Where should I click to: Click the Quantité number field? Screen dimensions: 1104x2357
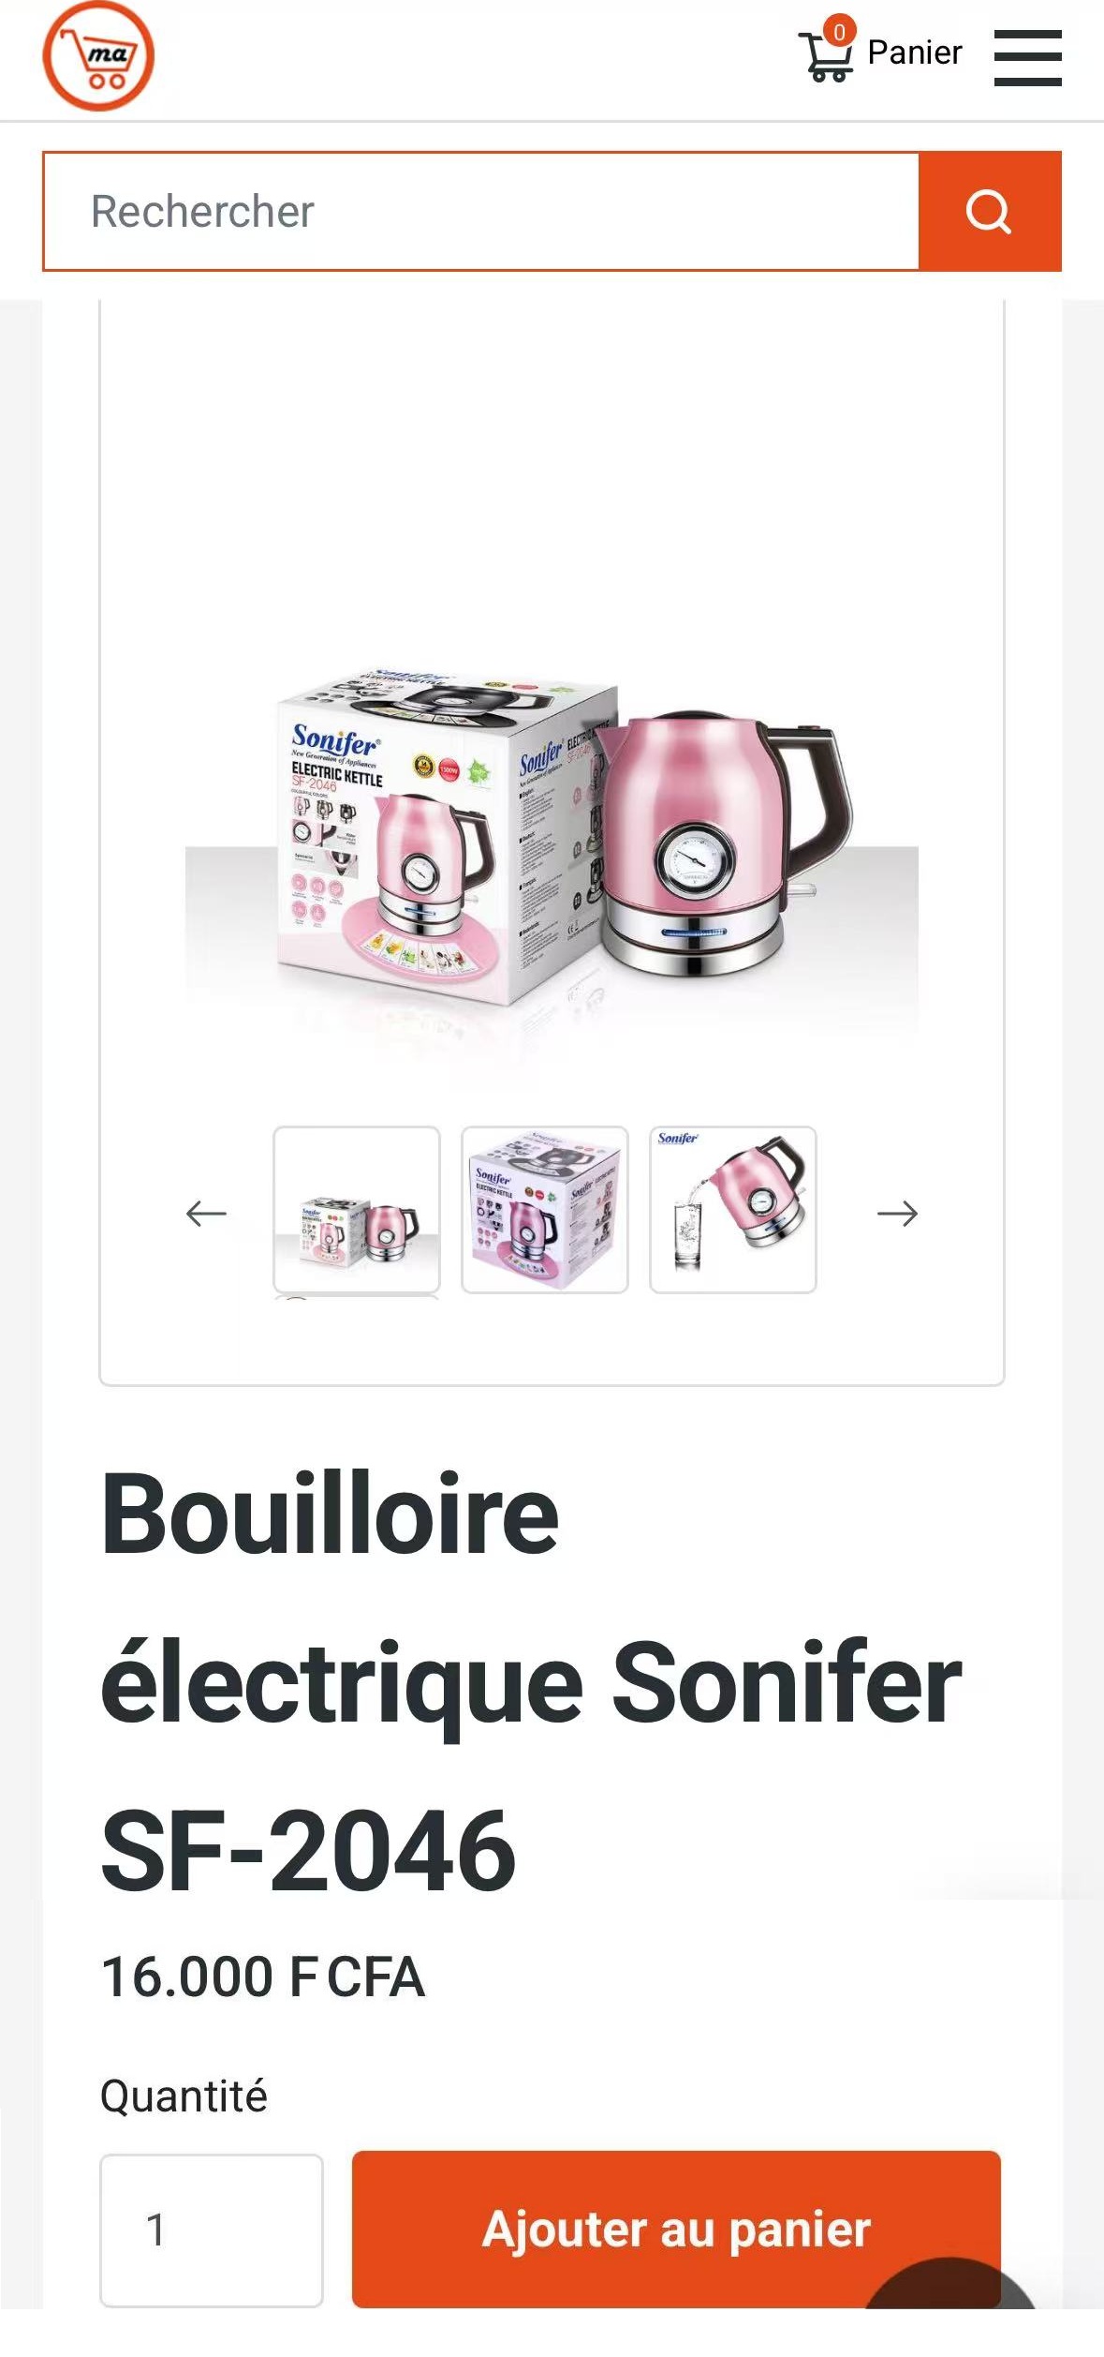click(x=212, y=2230)
